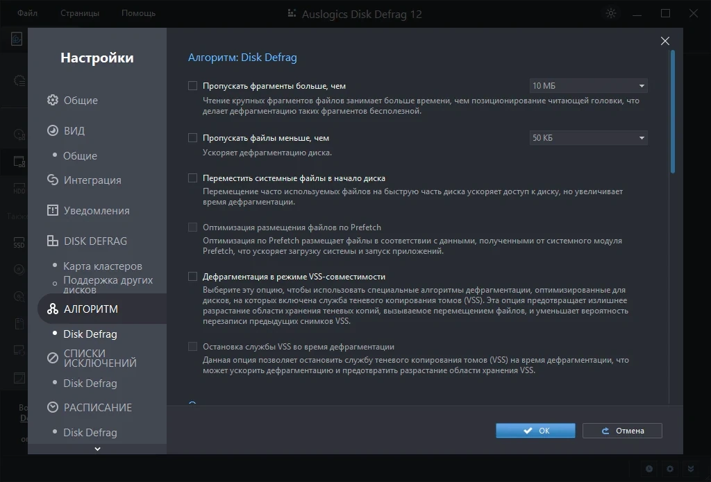Click the Отмена button
The width and height of the screenshot is (711, 482).
pos(622,431)
